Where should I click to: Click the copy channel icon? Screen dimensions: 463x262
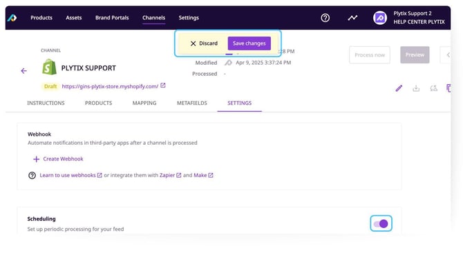448,88
